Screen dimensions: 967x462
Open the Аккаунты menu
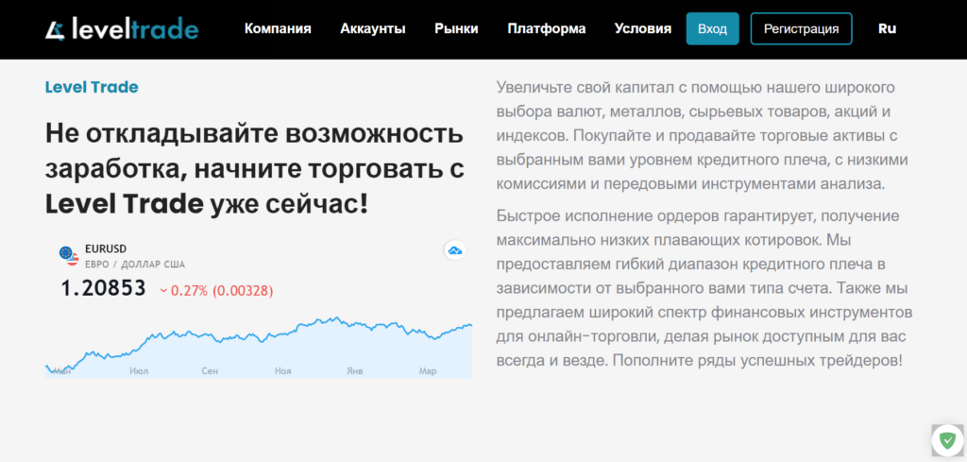[x=372, y=29]
